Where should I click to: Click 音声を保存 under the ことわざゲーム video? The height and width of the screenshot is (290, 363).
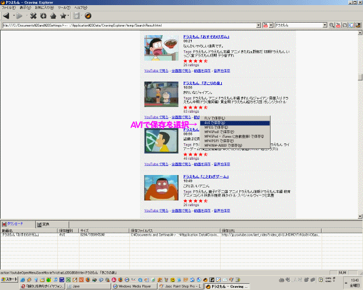tap(222, 211)
